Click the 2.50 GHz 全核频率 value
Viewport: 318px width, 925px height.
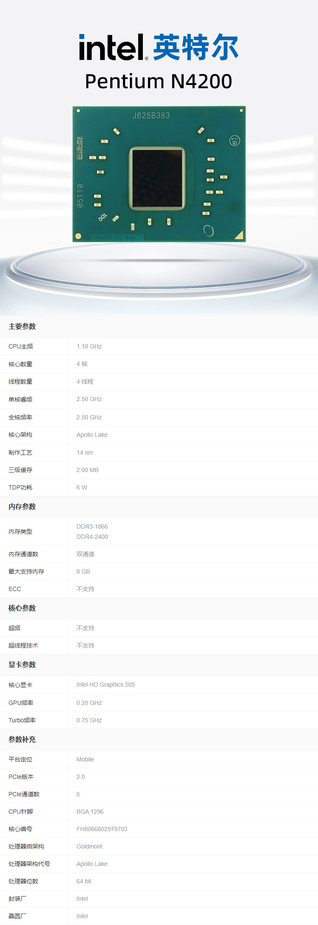coord(89,417)
